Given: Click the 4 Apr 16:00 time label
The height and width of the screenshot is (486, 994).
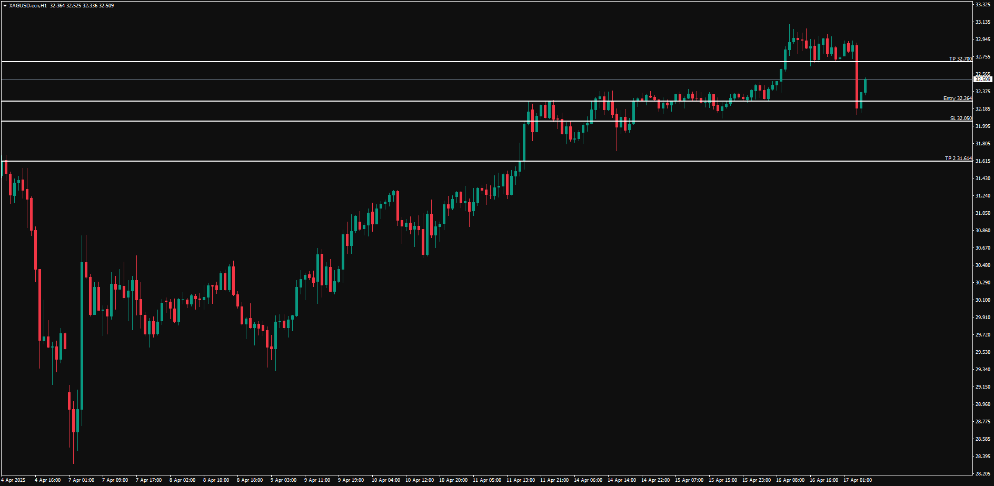Looking at the screenshot, I should pos(47,480).
